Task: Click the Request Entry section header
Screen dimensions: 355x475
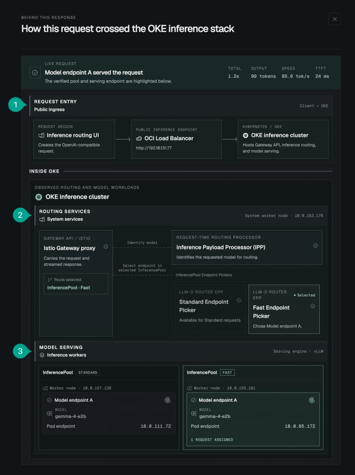Action: 181,106
